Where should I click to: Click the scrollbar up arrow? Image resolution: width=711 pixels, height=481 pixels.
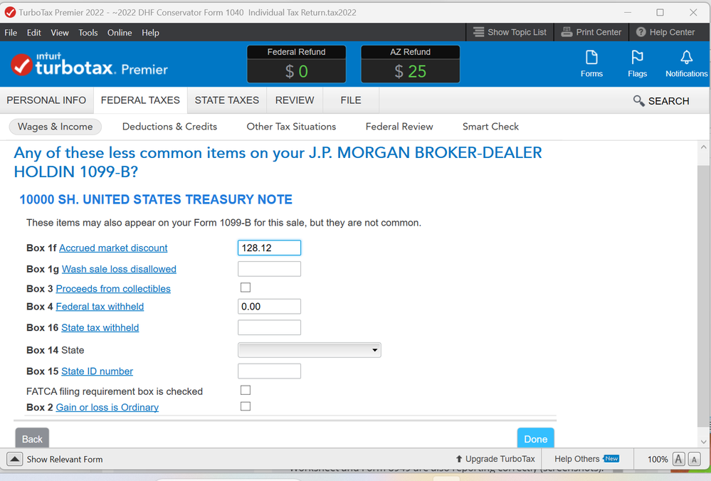pyautogui.click(x=703, y=147)
